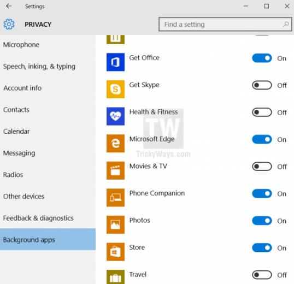Image resolution: width=294 pixels, height=284 pixels.
Task: Open Microphone privacy settings
Action: click(48, 45)
